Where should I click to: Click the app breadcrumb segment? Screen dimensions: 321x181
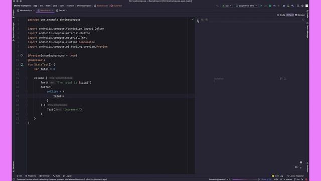pyautogui.click(x=35, y=6)
